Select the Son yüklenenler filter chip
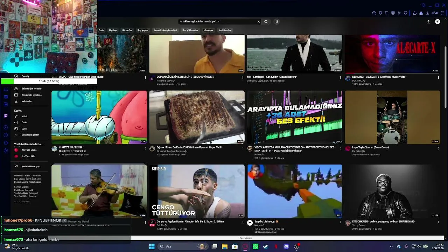This screenshot has width=448, height=252. 190,30
